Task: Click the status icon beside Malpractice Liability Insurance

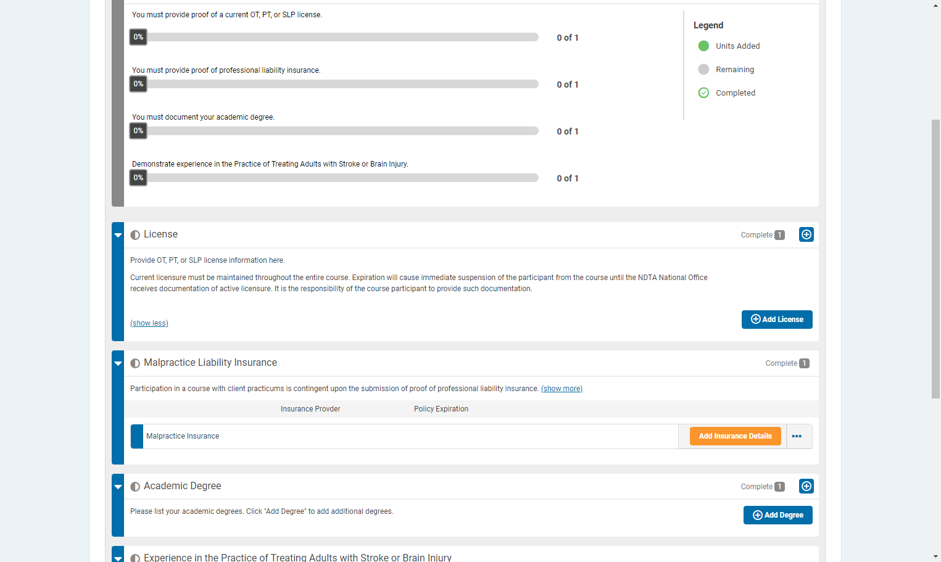Action: pyautogui.click(x=135, y=363)
